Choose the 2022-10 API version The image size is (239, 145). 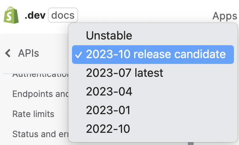108,128
